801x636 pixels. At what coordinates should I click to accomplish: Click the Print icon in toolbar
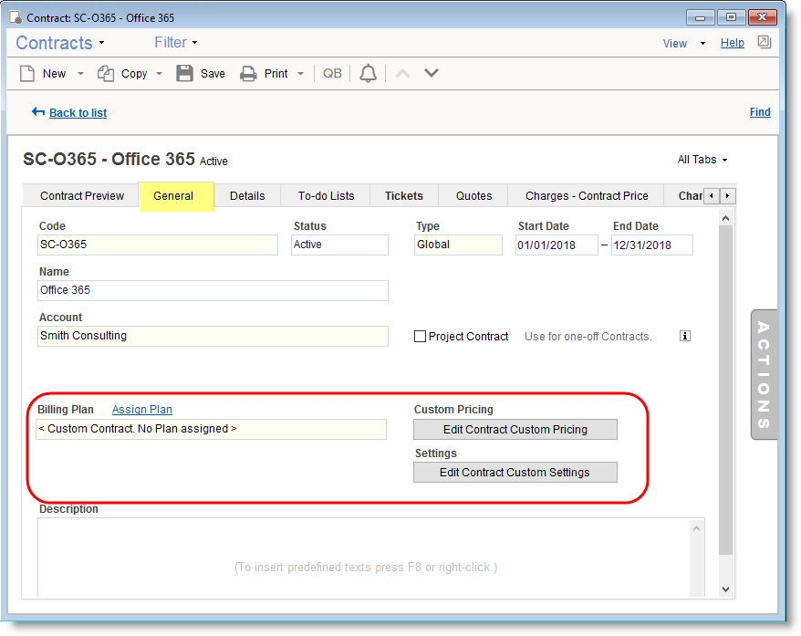tap(248, 74)
